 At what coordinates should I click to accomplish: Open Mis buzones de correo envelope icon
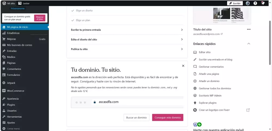(4, 45)
